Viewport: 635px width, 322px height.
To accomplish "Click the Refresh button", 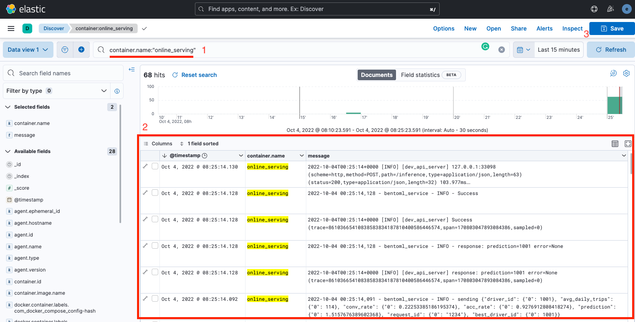I will pyautogui.click(x=611, y=50).
